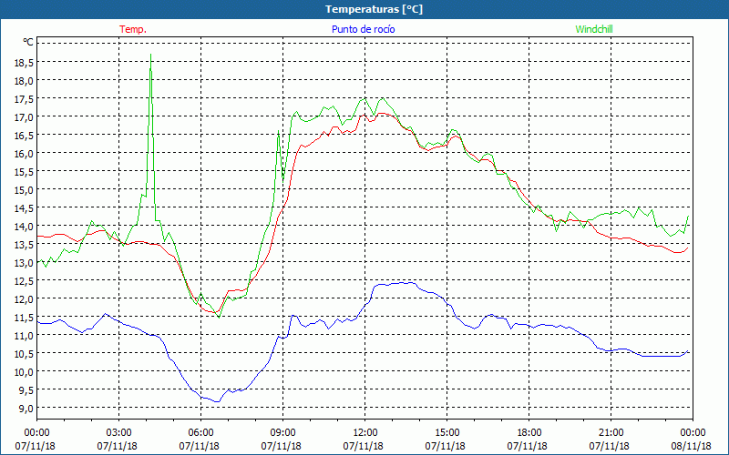729x455 pixels.
Task: Click the 16,0 y-axis value
Action: point(24,153)
